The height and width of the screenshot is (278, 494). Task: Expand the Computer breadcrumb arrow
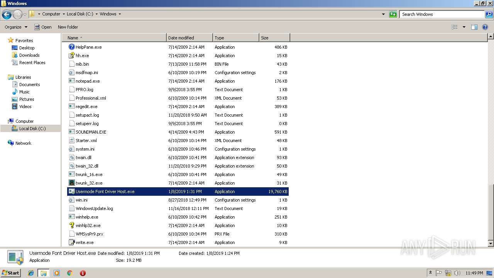pos(63,14)
